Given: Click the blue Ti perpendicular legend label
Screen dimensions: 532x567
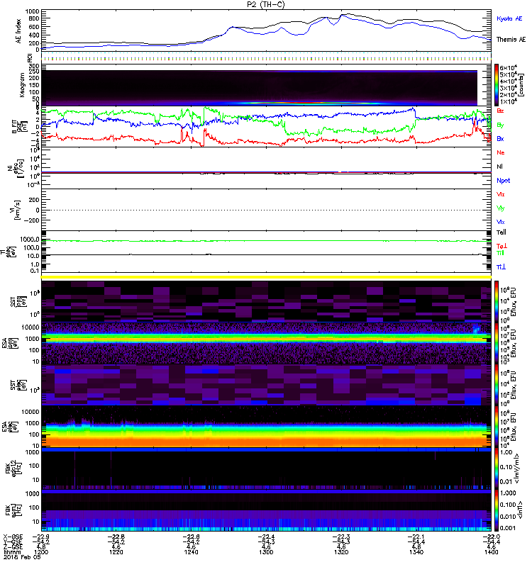Looking at the screenshot, I should [x=501, y=267].
